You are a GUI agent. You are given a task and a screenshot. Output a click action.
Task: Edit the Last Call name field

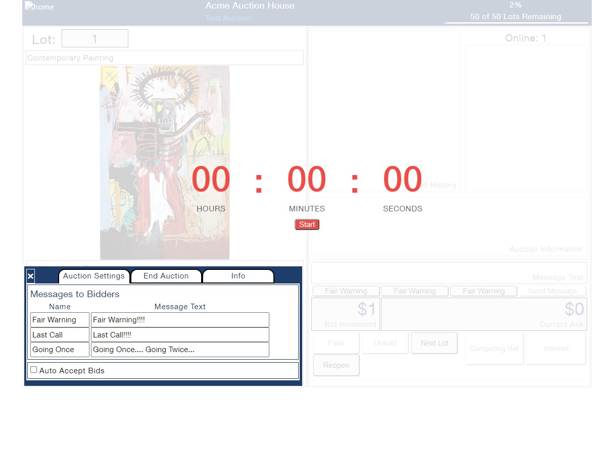60,335
